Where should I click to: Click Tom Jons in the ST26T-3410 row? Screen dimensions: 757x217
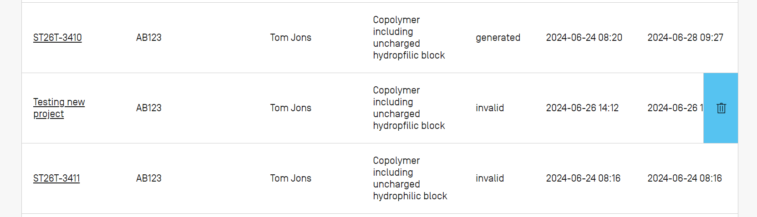[x=290, y=38]
